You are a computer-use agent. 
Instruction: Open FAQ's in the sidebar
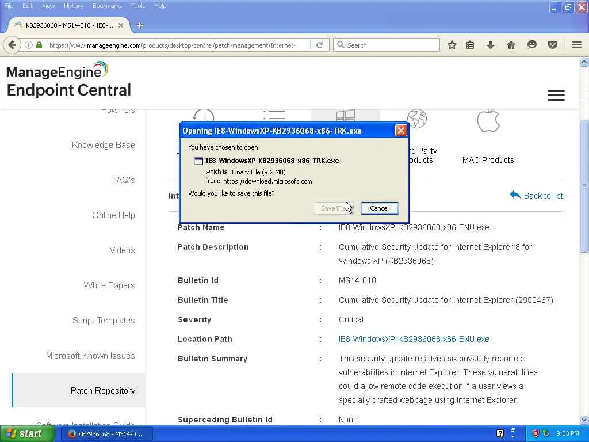tap(123, 180)
